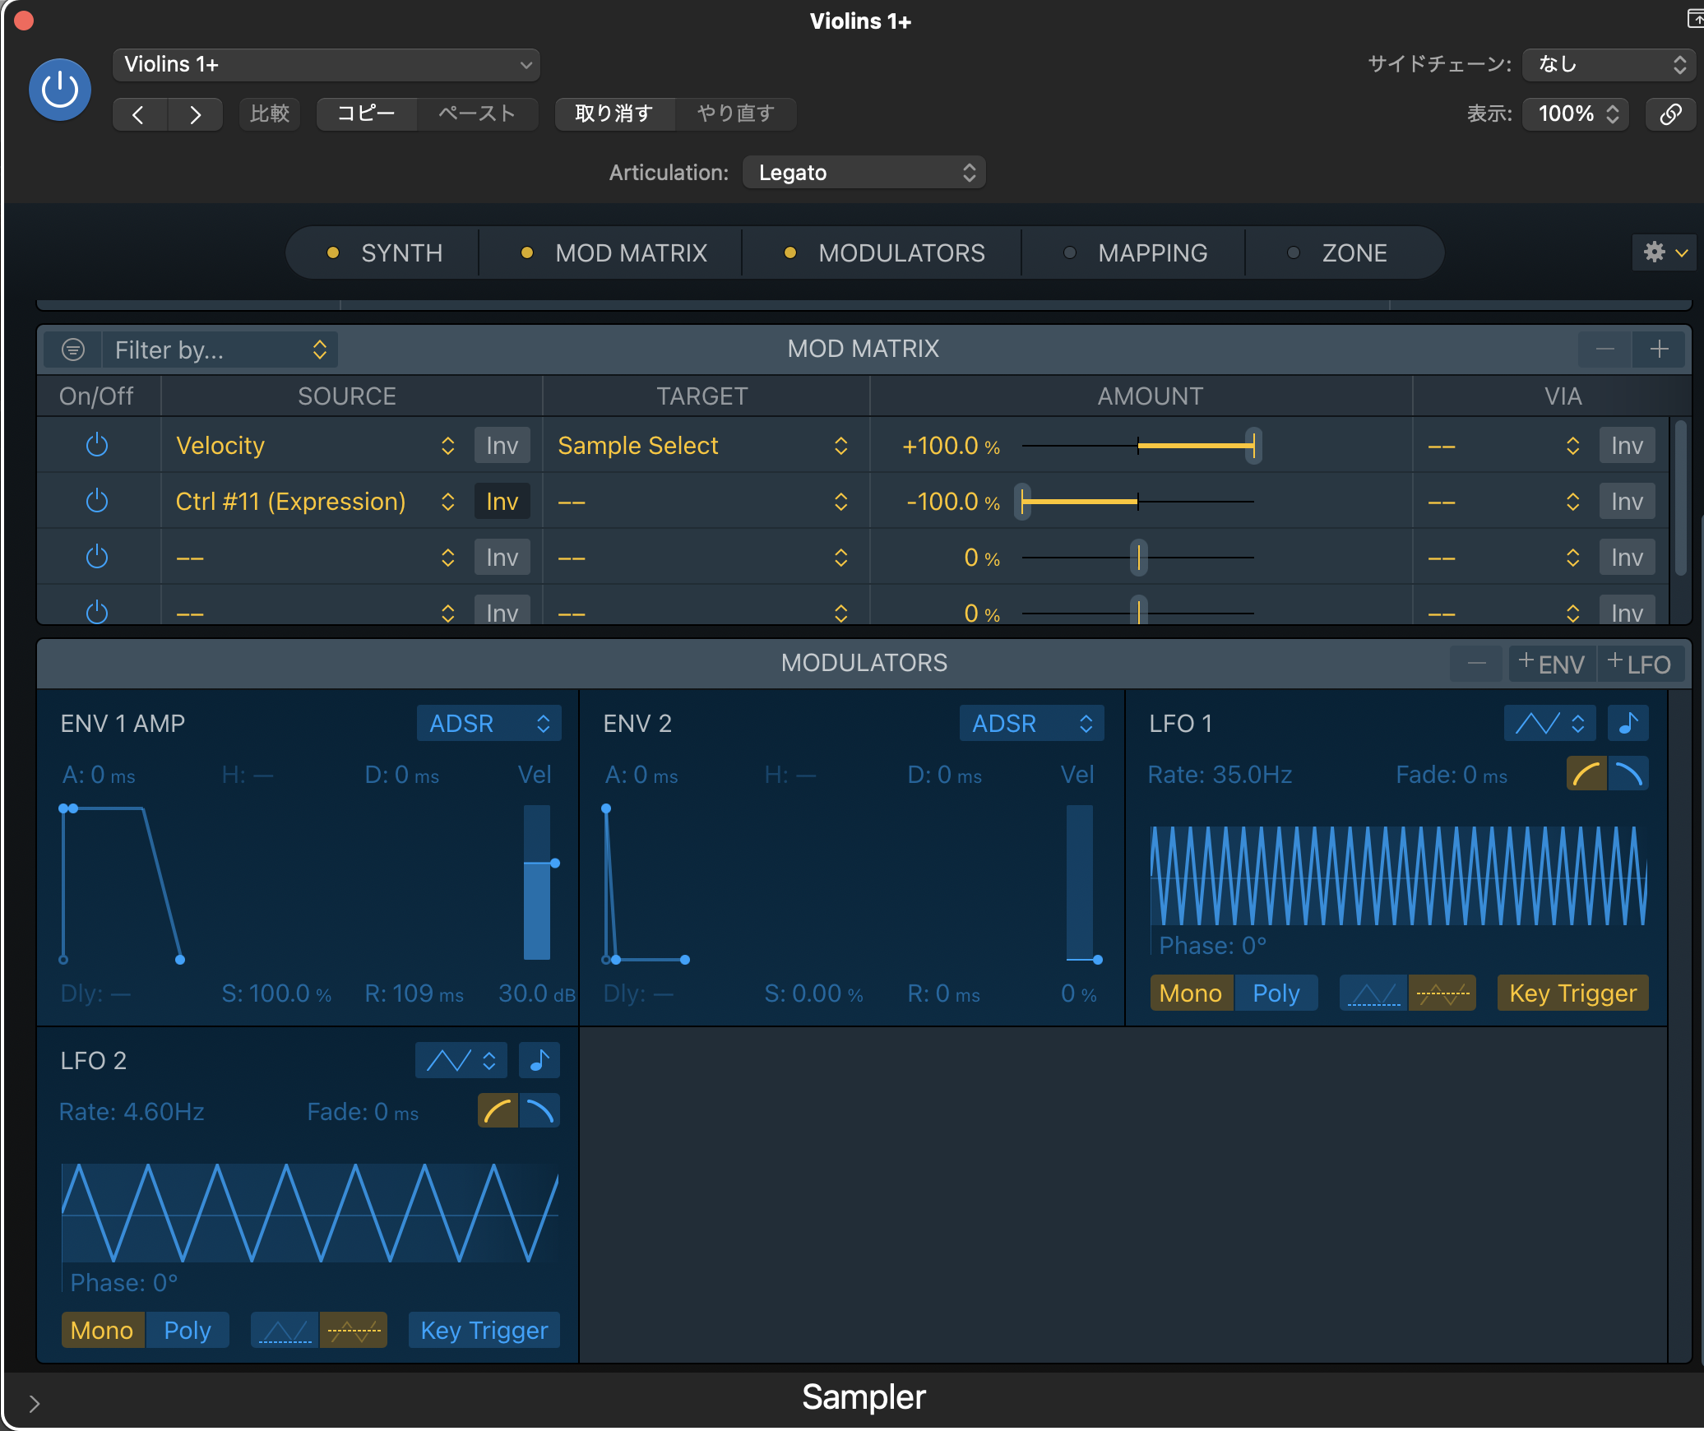This screenshot has width=1704, height=1431.
Task: Add a new envelope with +ENV
Action: (1552, 664)
